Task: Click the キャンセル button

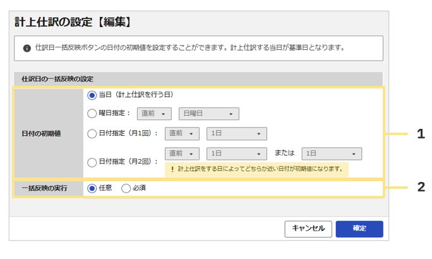Action: (x=308, y=229)
